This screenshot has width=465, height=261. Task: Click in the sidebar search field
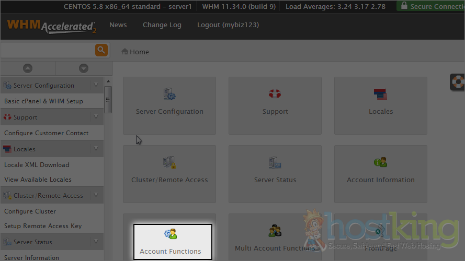[47, 50]
